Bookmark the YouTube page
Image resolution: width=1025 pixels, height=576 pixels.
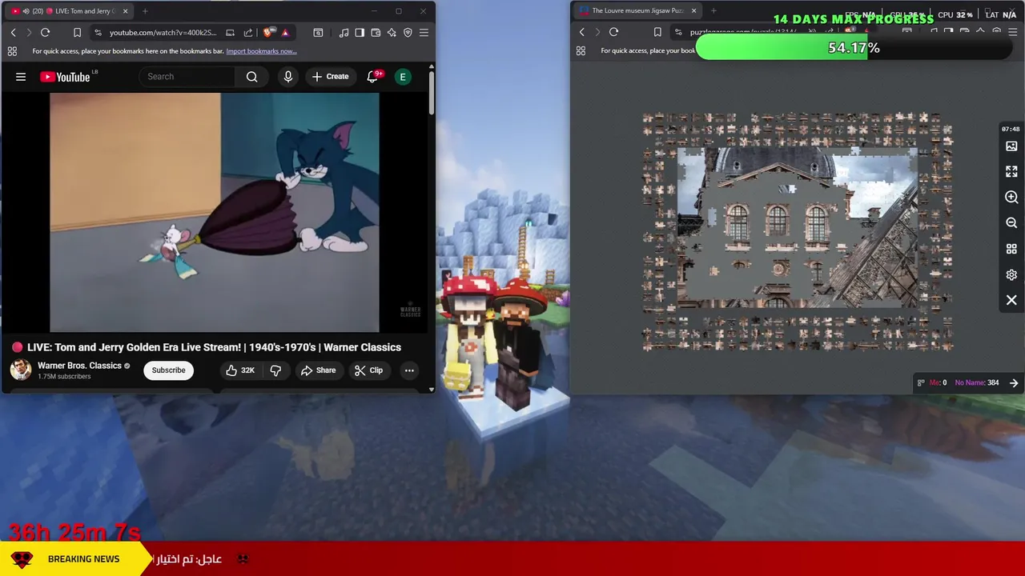(77, 33)
